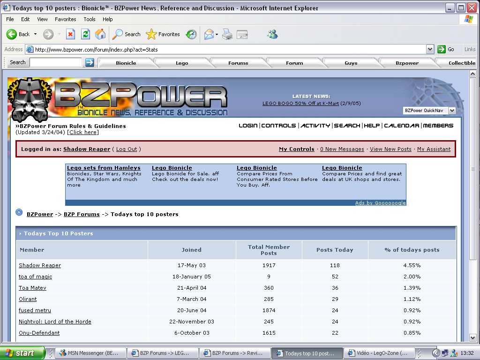Click the MSN Messenger tray icon
This screenshot has width=480, height=360.
click(454, 353)
